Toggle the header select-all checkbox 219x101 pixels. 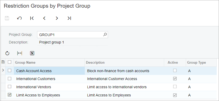coord(10,62)
